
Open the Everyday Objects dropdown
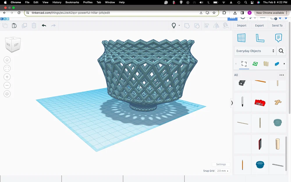coord(255,51)
